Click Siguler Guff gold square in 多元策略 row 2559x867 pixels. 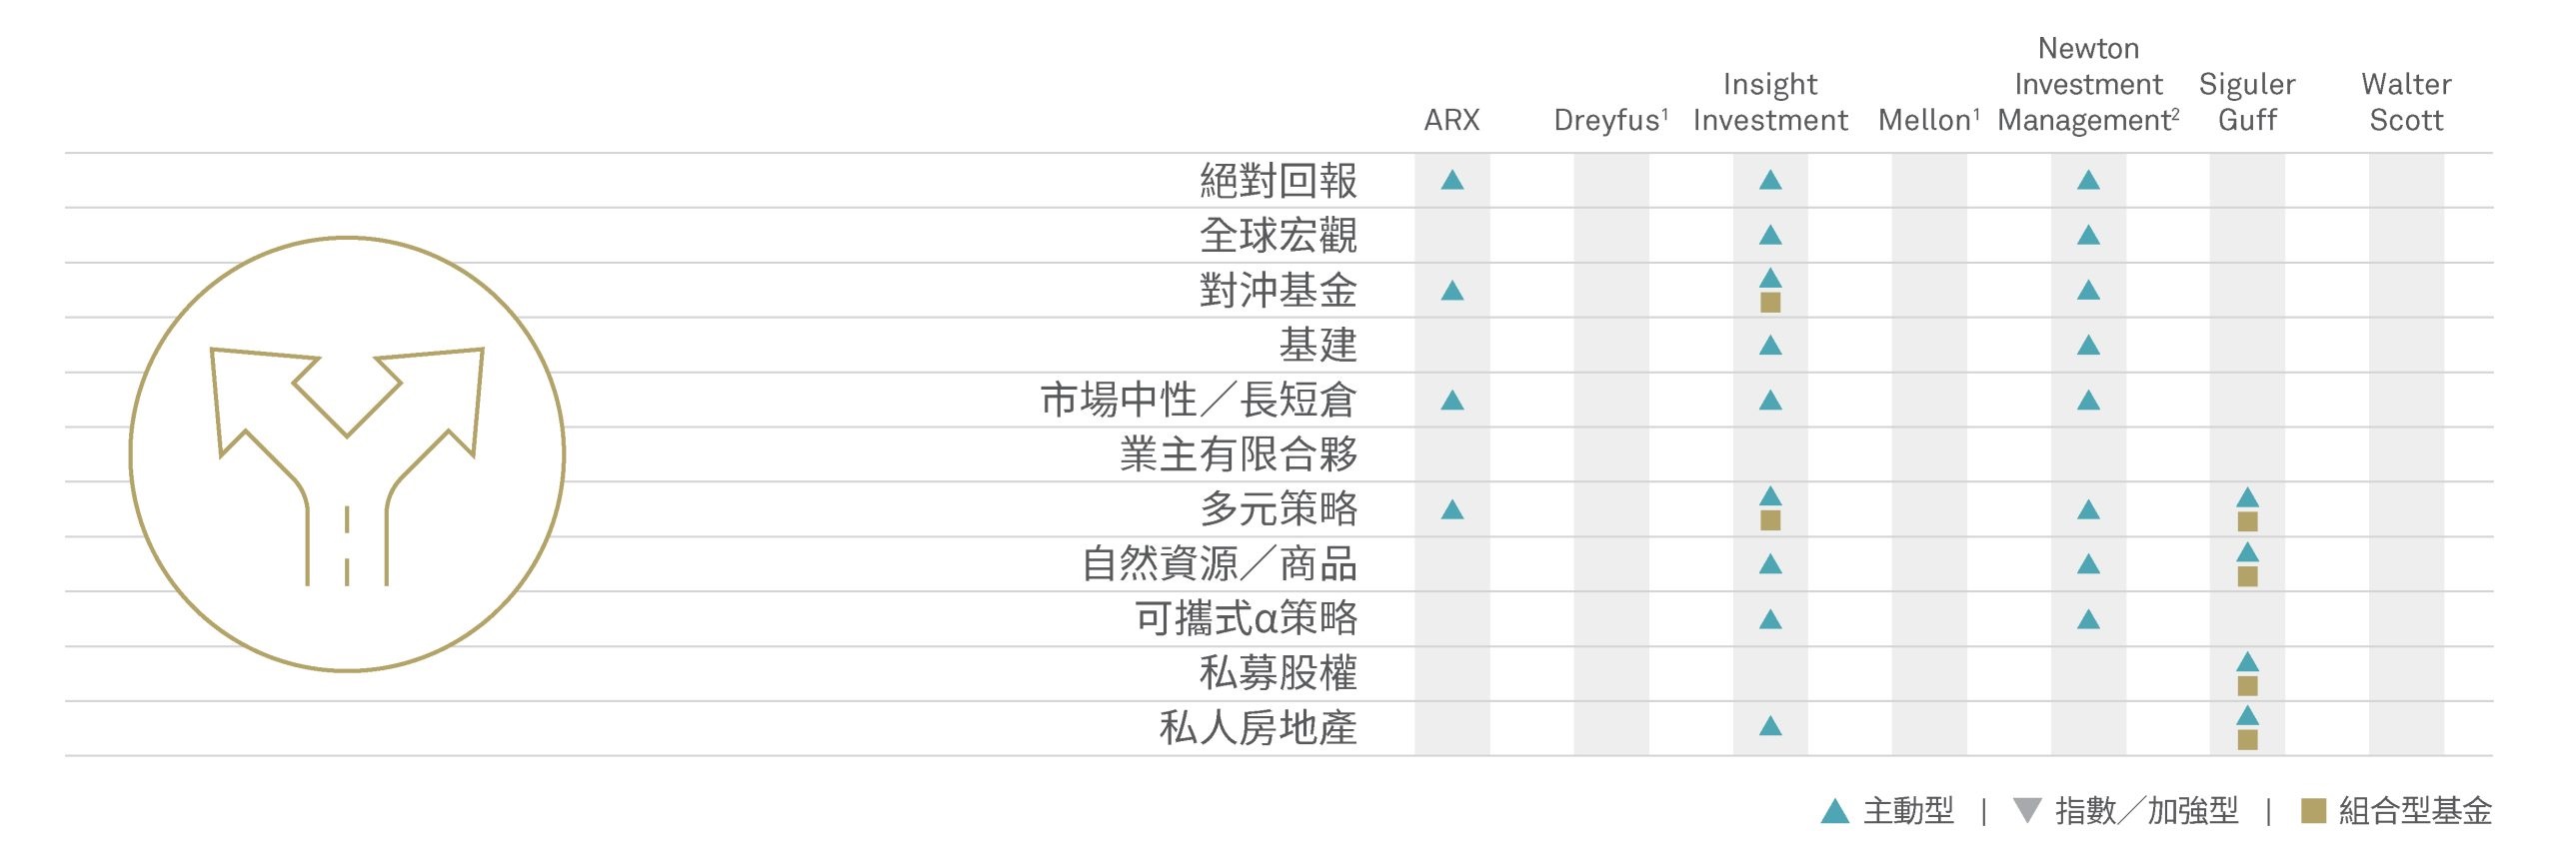2247,521
